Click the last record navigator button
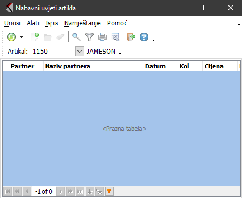 point(80,191)
